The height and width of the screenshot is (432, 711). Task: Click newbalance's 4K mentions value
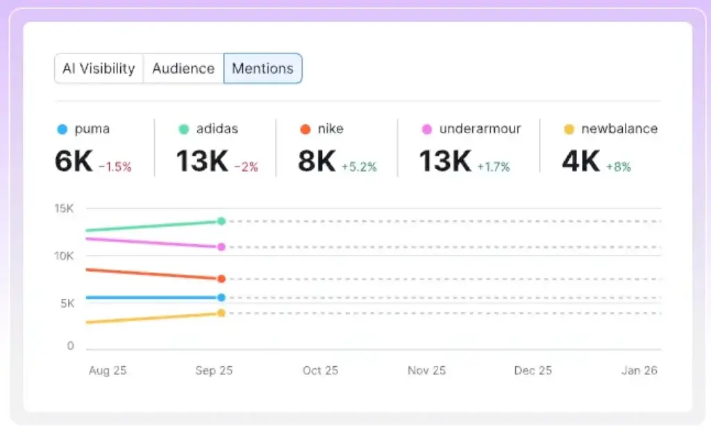(581, 161)
